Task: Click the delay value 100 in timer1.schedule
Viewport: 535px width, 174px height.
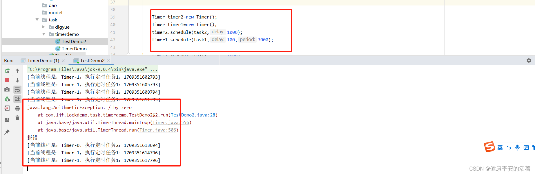Action: [231, 40]
